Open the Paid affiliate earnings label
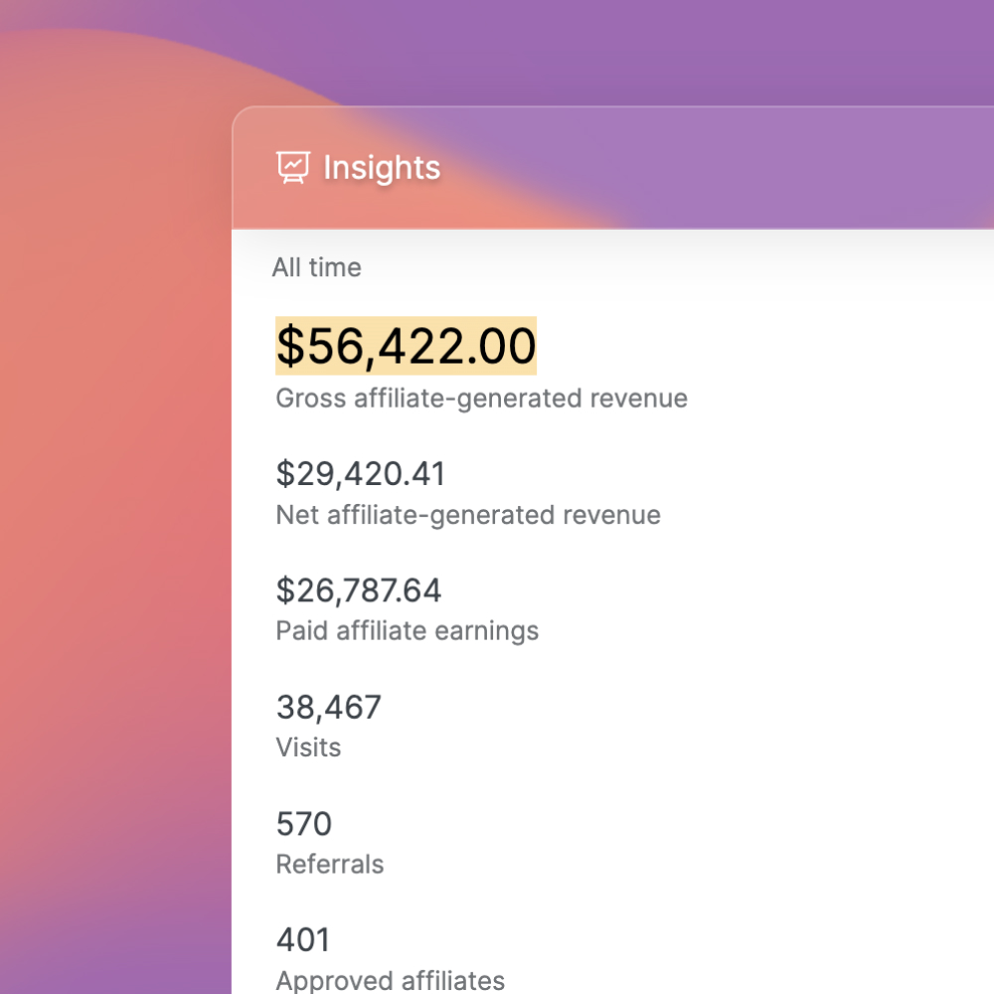994x994 pixels. [x=407, y=631]
